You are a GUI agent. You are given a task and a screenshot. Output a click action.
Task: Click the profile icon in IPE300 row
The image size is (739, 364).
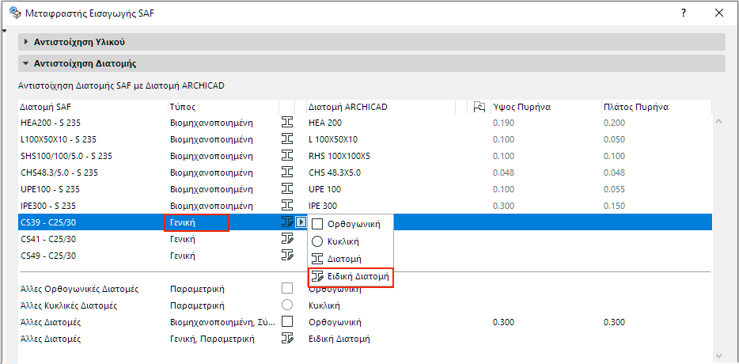click(287, 206)
